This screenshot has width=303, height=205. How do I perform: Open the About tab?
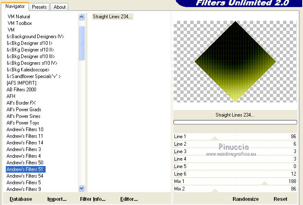60,7
